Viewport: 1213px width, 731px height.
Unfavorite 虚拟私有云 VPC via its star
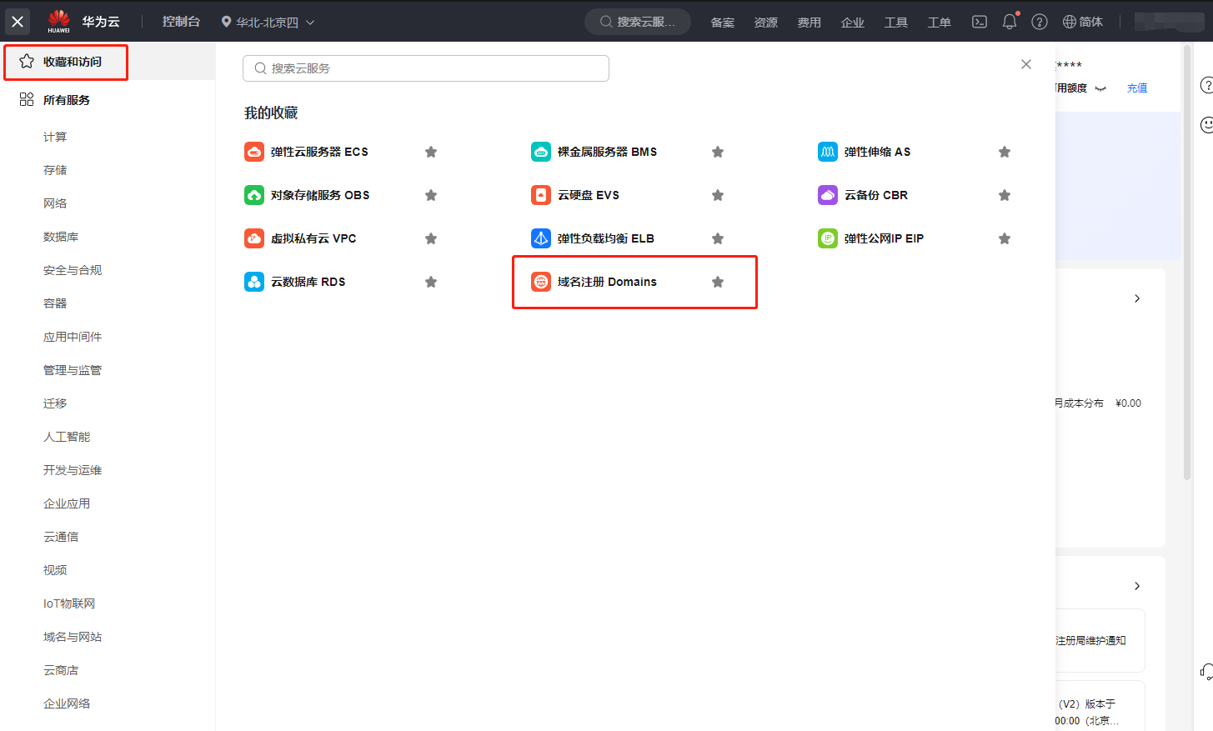click(431, 238)
